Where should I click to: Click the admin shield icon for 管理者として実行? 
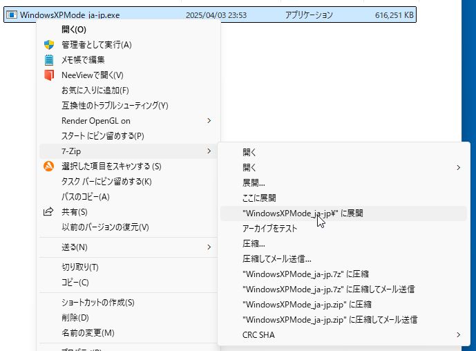49,45
